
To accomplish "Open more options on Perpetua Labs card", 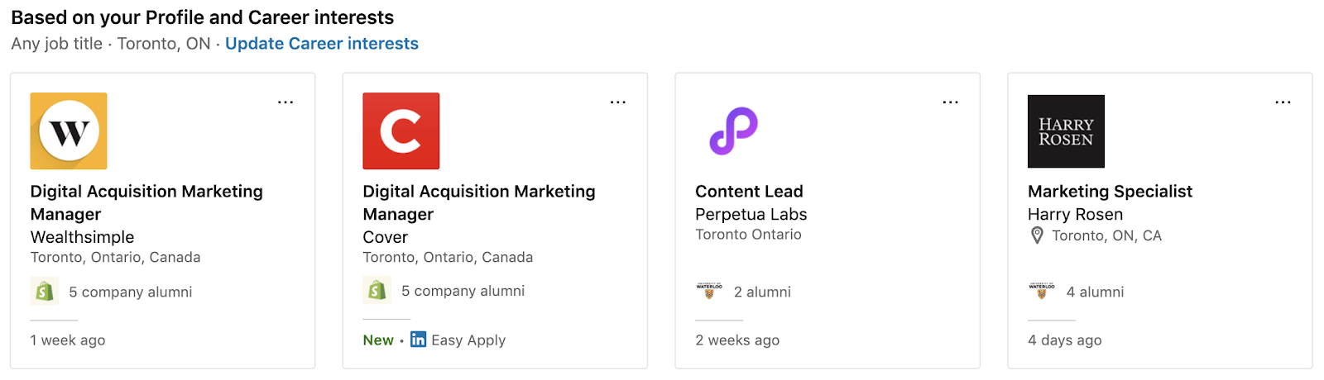I will (951, 102).
